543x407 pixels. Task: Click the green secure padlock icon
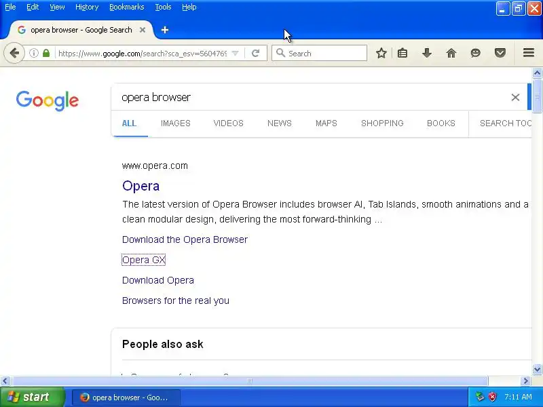coord(46,53)
